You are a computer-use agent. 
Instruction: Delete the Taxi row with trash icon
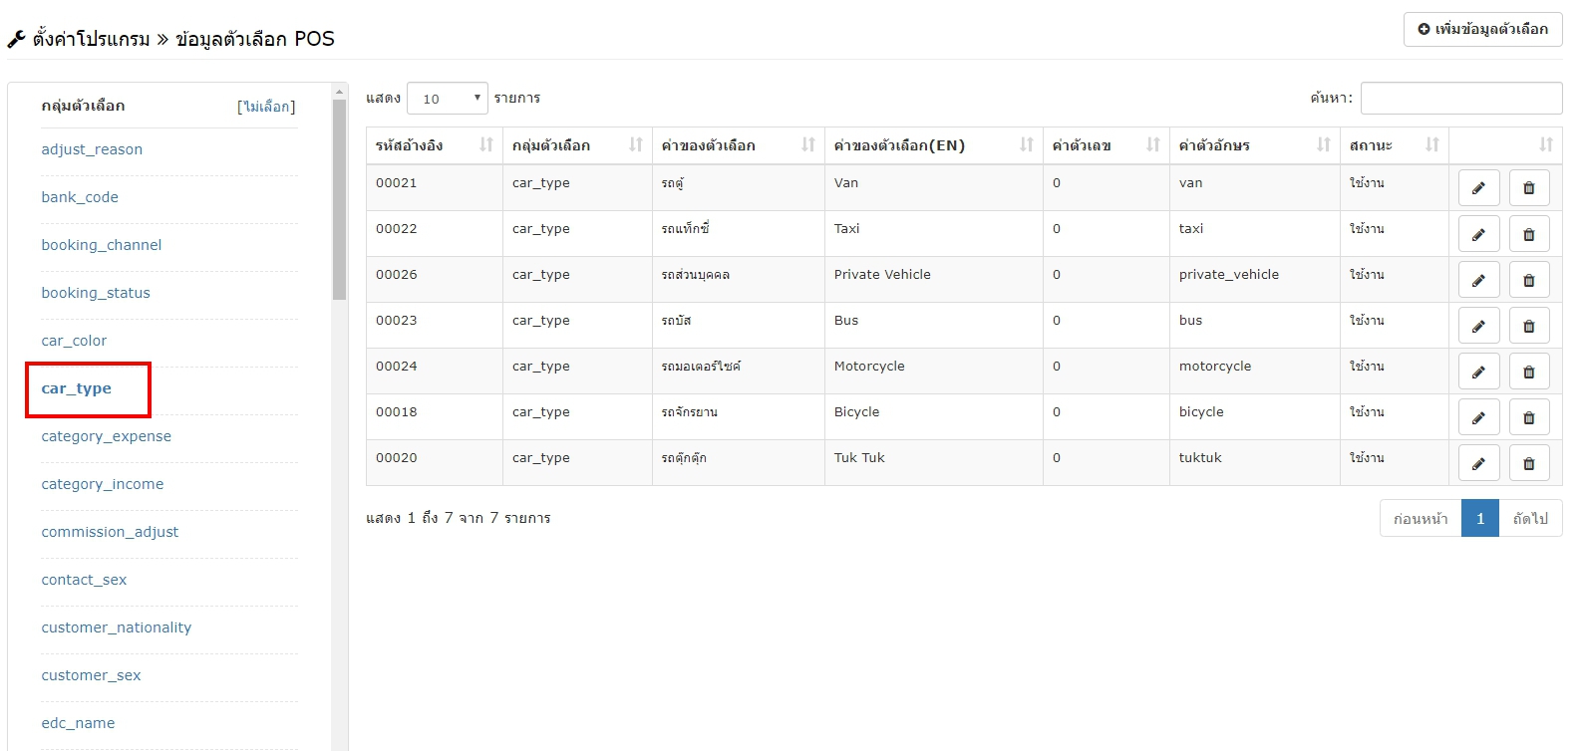(1528, 234)
